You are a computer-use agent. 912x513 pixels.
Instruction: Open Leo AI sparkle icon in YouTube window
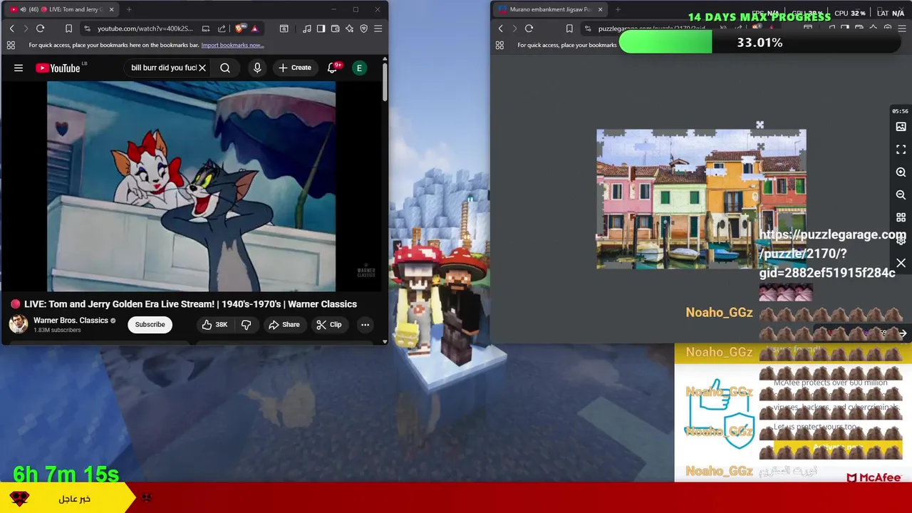[x=349, y=28]
